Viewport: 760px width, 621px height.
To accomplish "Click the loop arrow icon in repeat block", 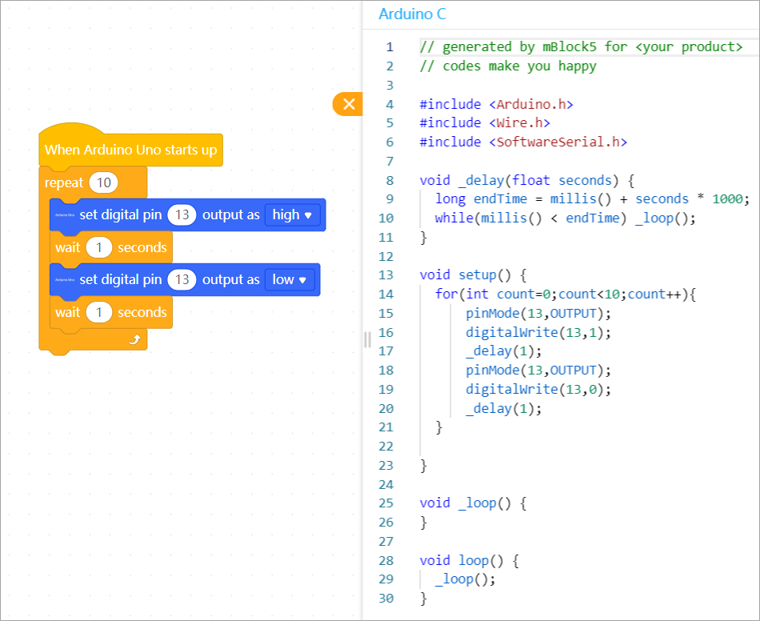I will [134, 340].
